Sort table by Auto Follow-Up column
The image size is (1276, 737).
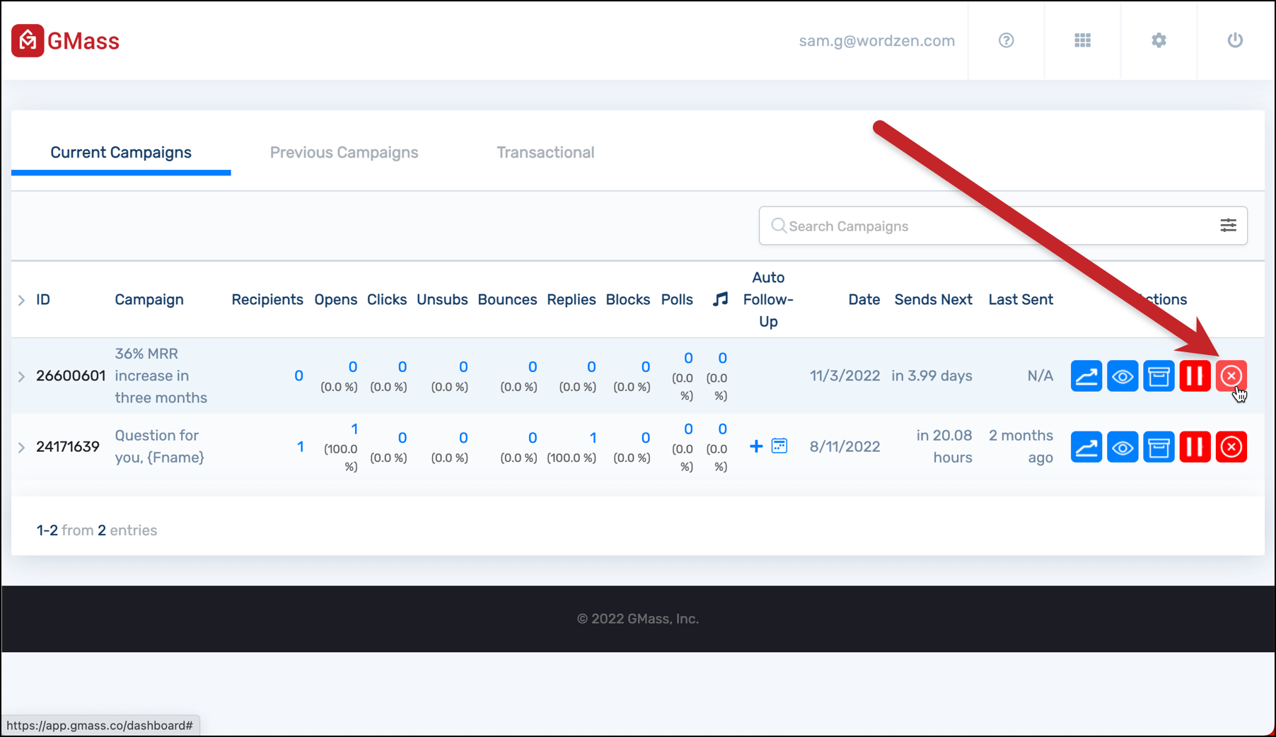click(x=768, y=299)
